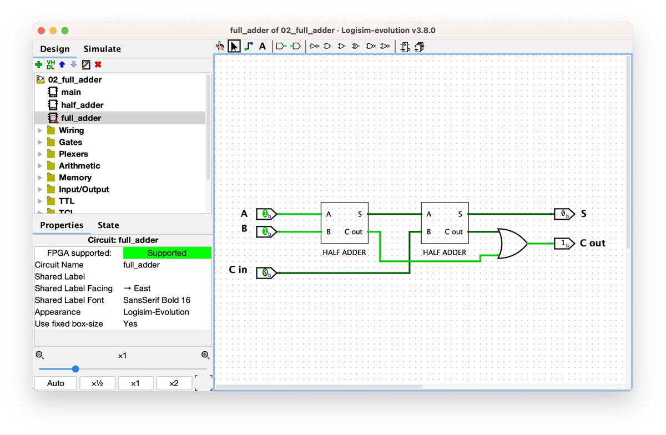Image resolution: width=666 pixels, height=435 pixels.
Task: Open the Use fixed box-size Yes dropdown
Action: (x=167, y=323)
